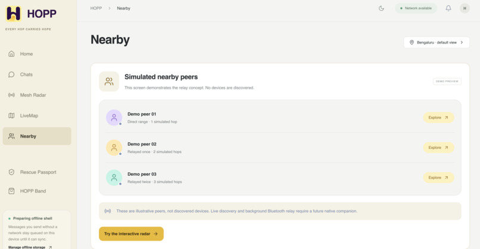The height and width of the screenshot is (249, 480).
Task: Explore Demo peer 02
Action: point(438,148)
